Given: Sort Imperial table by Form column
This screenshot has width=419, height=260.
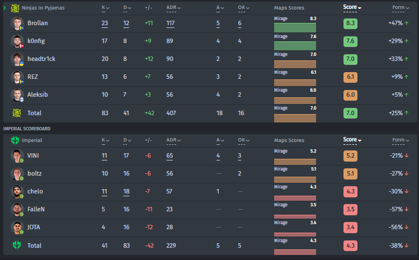Looking at the screenshot, I should pos(401,140).
